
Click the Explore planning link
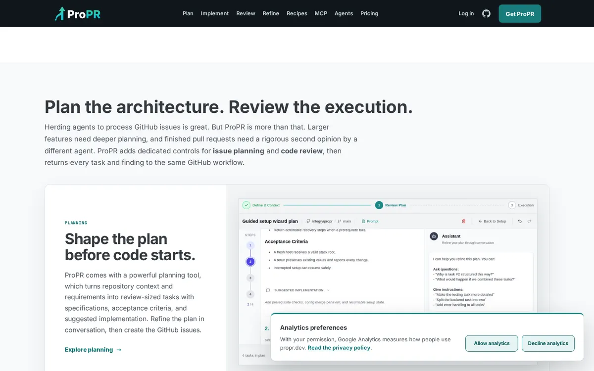click(x=93, y=350)
